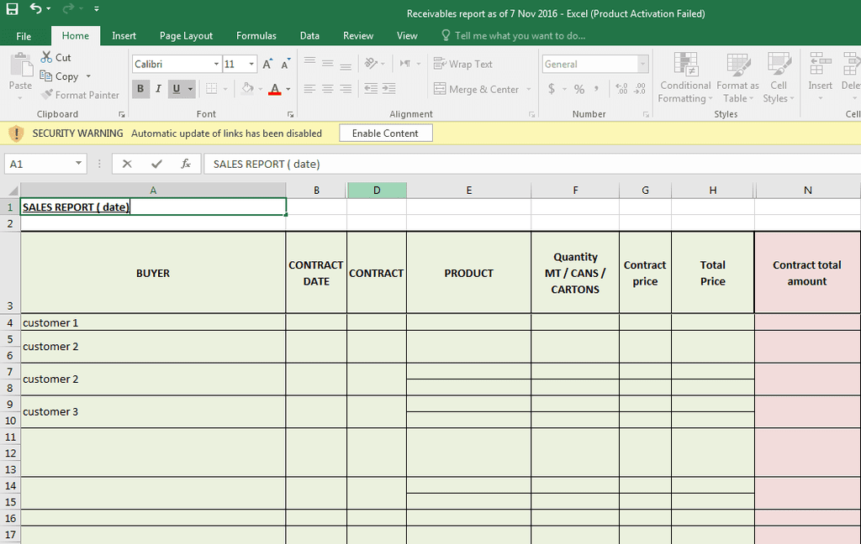Switch to the Data tab
This screenshot has width=861, height=544.
(x=309, y=35)
